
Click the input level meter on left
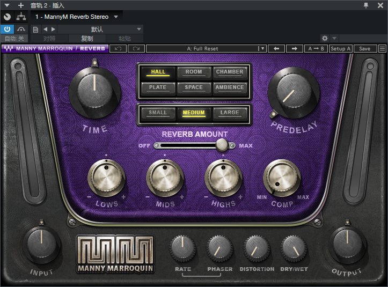pos(27,131)
